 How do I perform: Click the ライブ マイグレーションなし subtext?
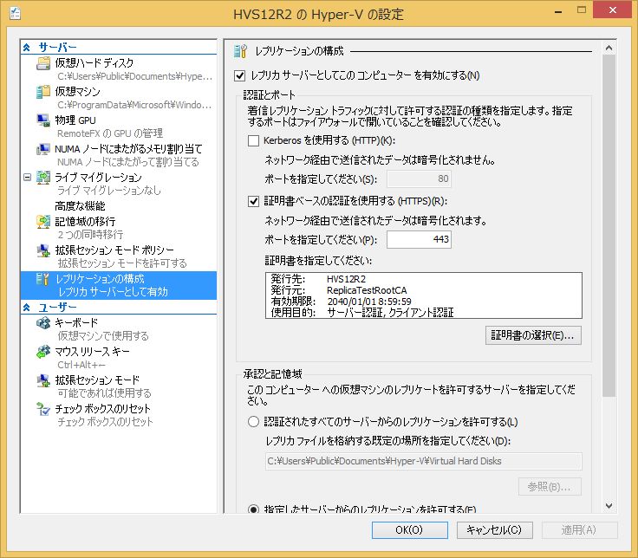109,191
